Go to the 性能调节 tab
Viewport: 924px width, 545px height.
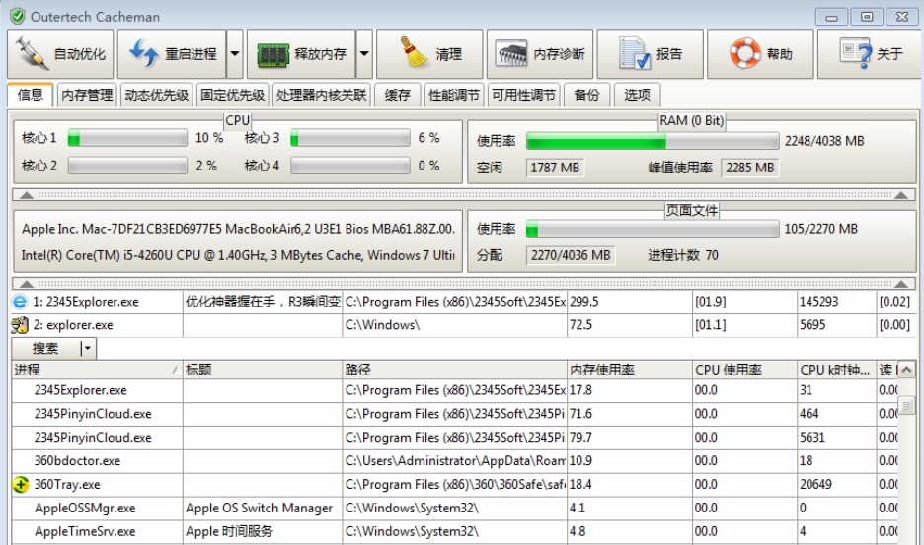tap(453, 95)
